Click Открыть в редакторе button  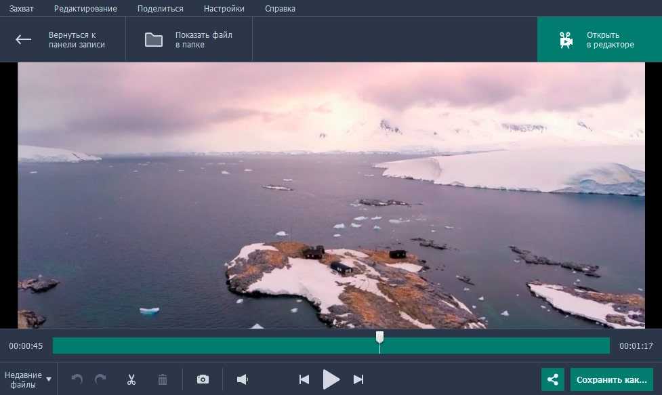[x=599, y=40]
